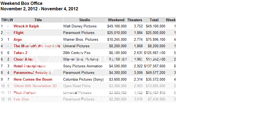Click the Flight title link
The image size is (278, 126).
(19, 33)
